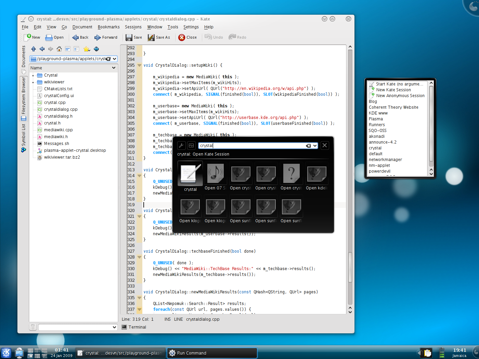This screenshot has width=479, height=359.
Task: Click the wrench settings icon in KRunner
Action: click(181, 145)
